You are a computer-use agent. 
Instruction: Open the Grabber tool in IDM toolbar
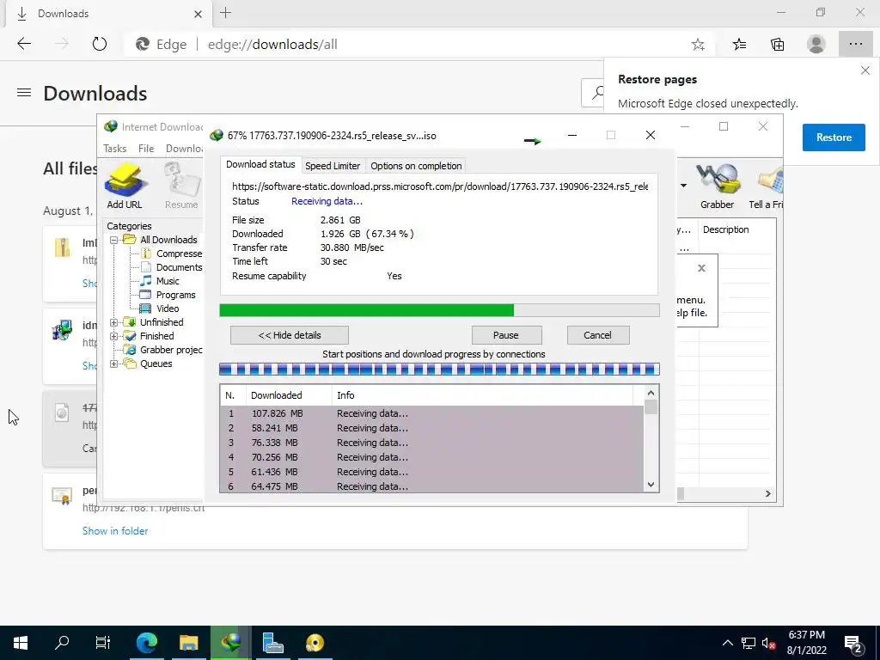coord(717,186)
